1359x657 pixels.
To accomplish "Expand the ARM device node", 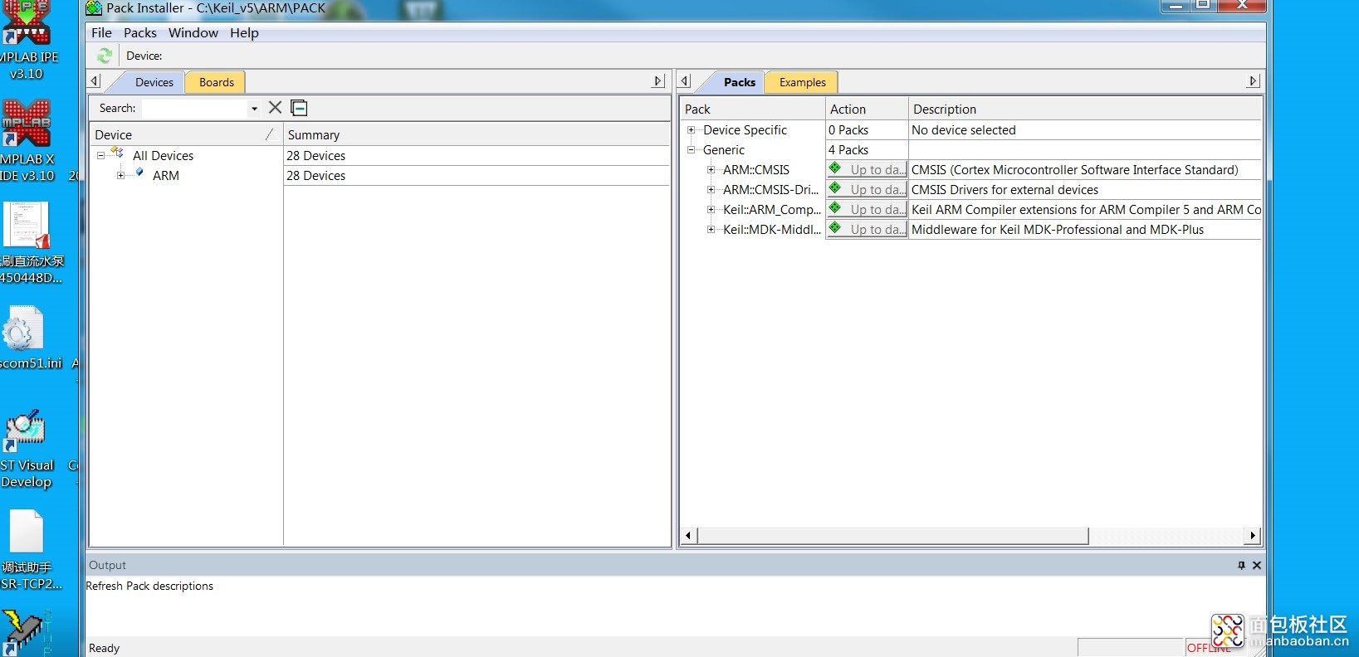I will pos(120,175).
